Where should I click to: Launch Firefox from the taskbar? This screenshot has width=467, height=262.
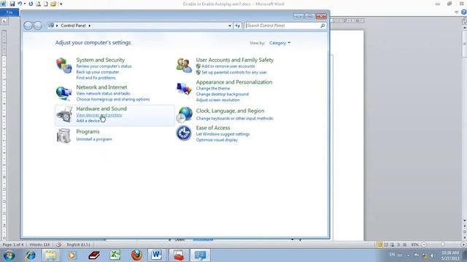point(136,255)
